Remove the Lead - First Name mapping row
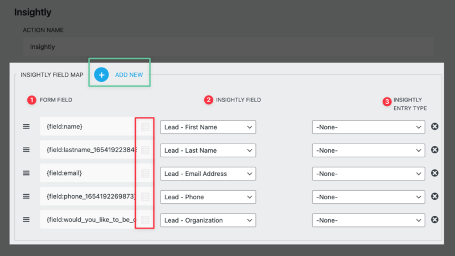Image resolution: width=455 pixels, height=256 pixels. pos(435,127)
